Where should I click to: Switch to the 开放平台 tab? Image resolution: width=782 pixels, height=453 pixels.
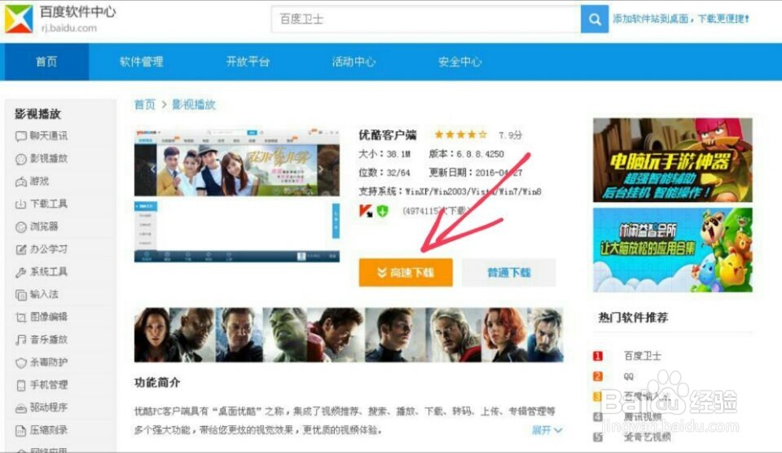(x=248, y=62)
